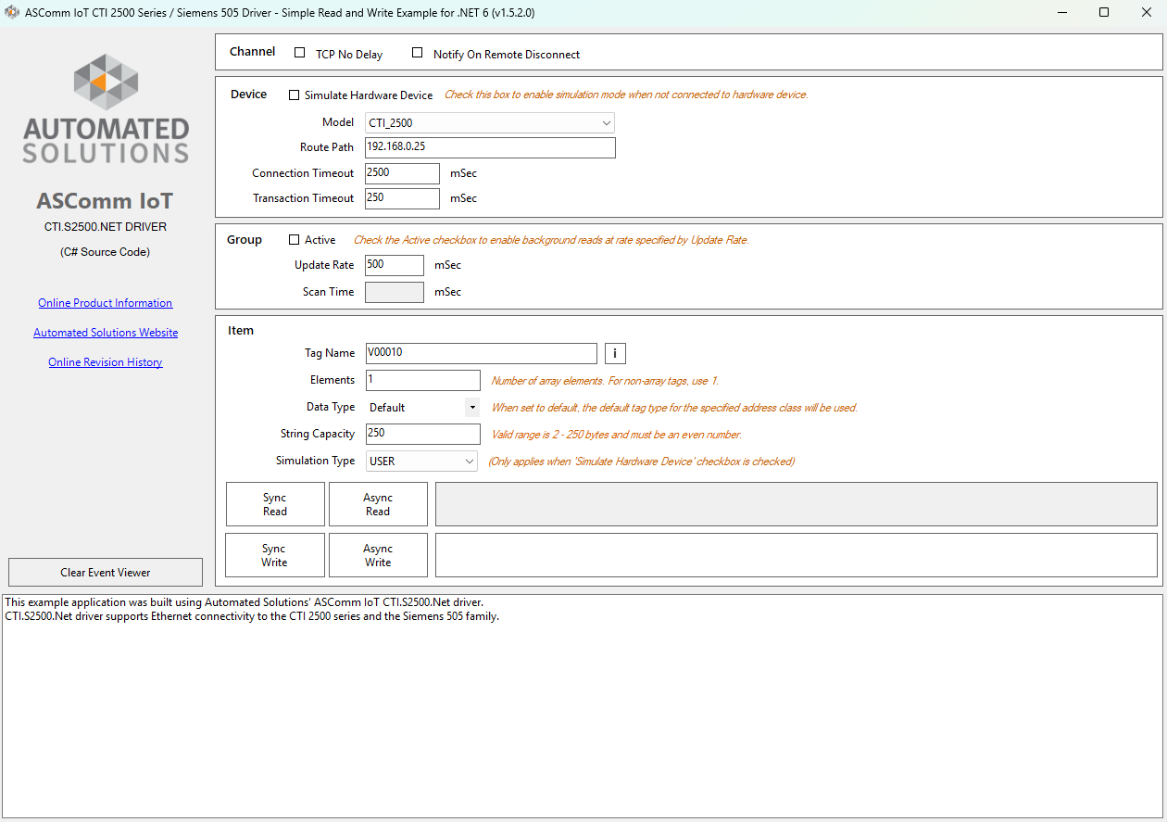Open the Online Revision History page
Viewport: 1167px width, 822px height.
105,361
